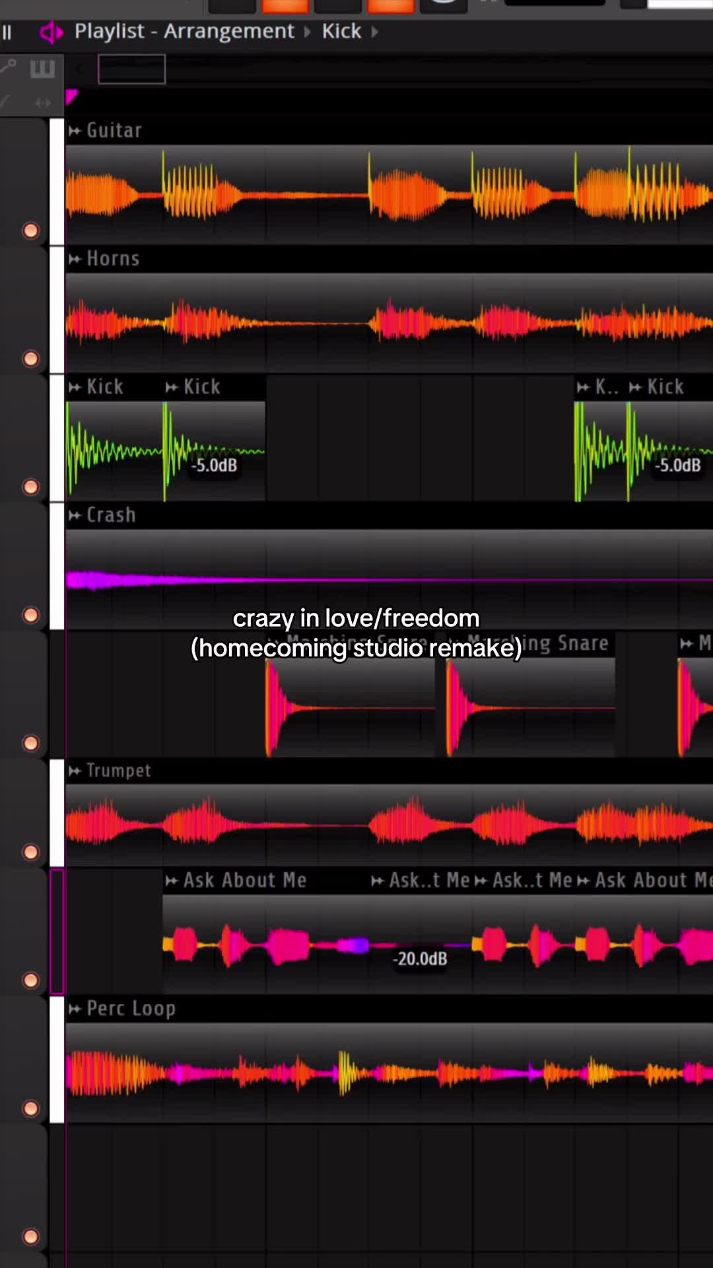Open the second 'Ask..t Me' clip icon
Viewport: 713px width, 1268px height.
coord(481,880)
